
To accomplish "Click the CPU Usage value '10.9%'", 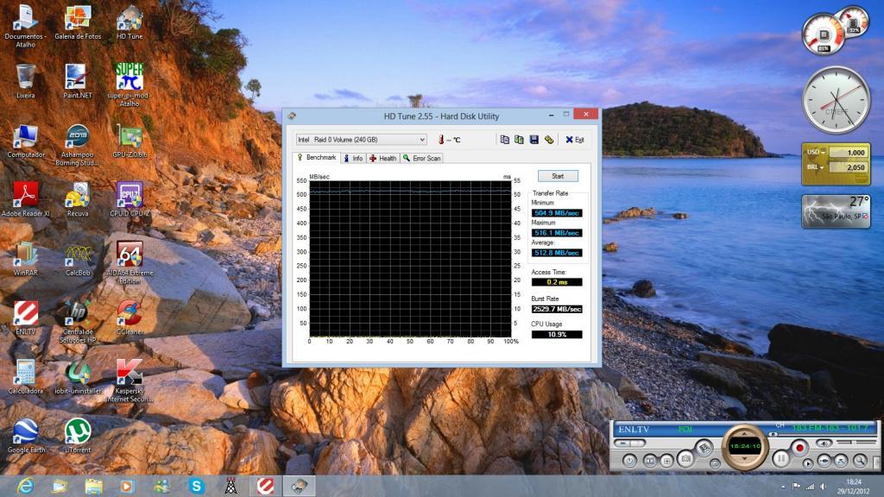I will [557, 335].
